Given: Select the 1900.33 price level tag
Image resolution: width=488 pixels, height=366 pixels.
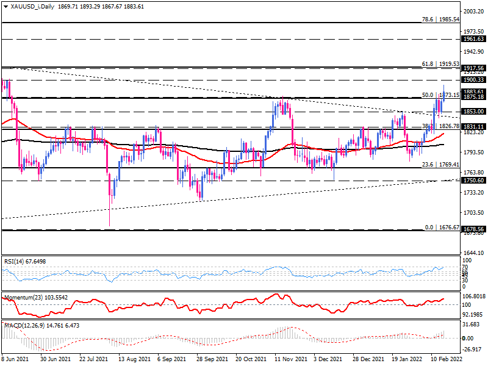Looking at the screenshot, I should [x=473, y=80].
